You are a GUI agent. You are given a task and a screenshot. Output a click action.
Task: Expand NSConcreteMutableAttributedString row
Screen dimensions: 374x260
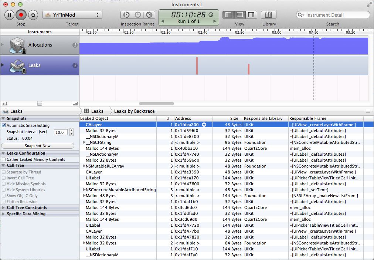84,190
